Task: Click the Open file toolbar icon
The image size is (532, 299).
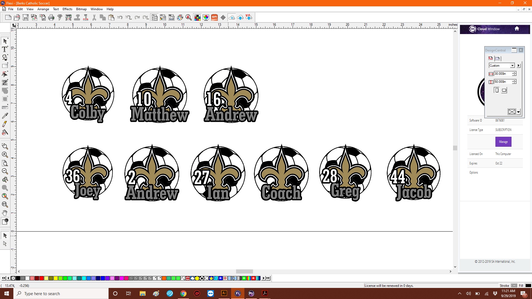Action: [x=17, y=18]
